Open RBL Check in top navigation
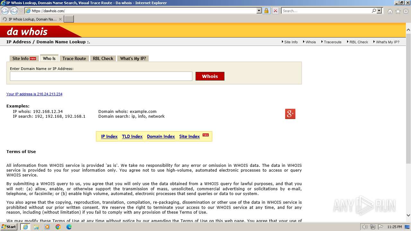Viewport: 411px width, 231px height. click(359, 42)
